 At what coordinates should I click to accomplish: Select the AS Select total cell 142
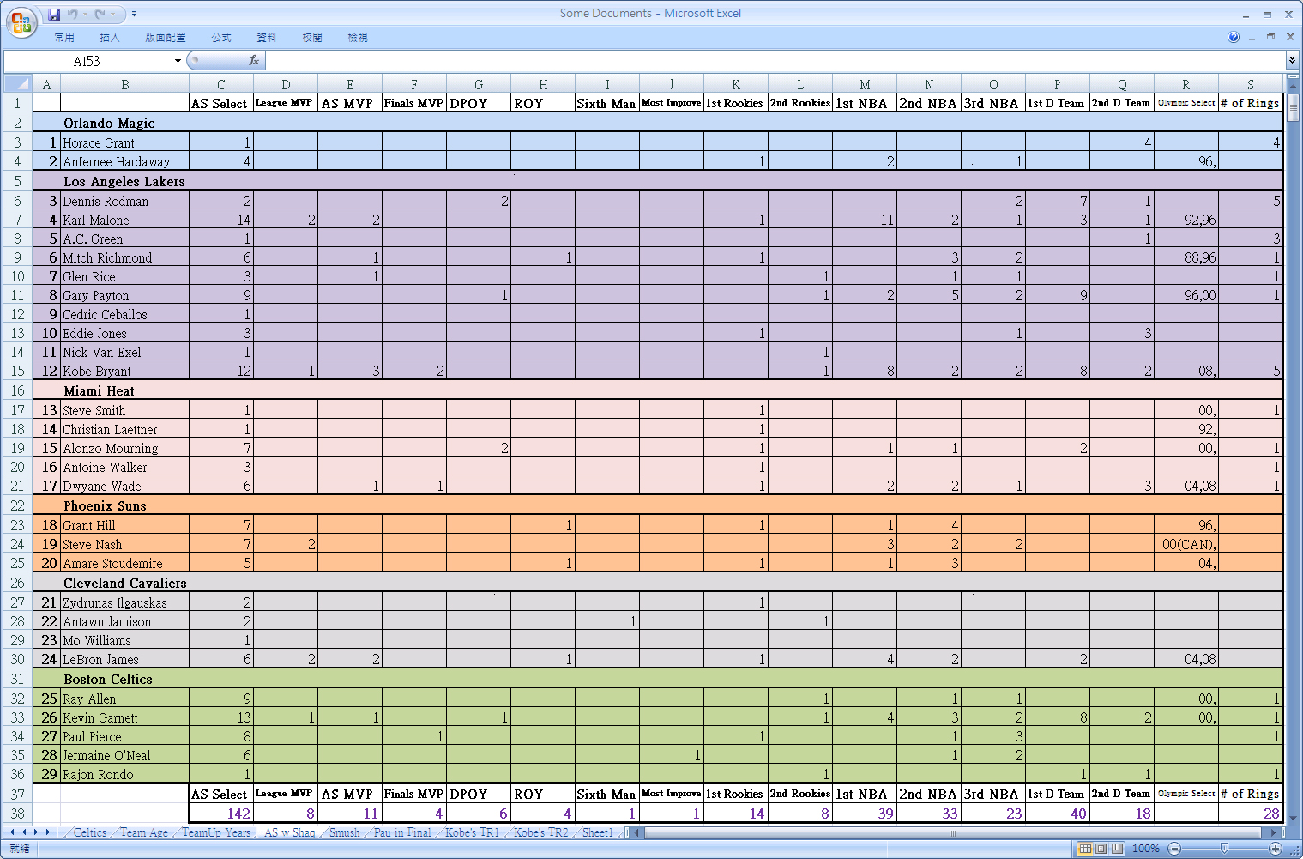pyautogui.click(x=221, y=813)
